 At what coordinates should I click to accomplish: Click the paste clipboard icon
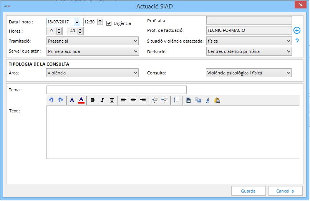click(x=217, y=100)
